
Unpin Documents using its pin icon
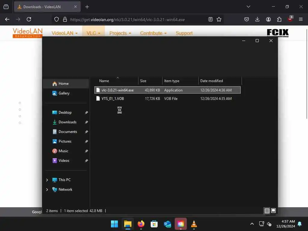click(x=86, y=132)
